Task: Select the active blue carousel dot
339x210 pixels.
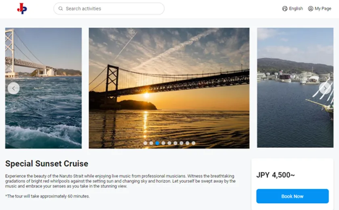Action: (x=157, y=143)
